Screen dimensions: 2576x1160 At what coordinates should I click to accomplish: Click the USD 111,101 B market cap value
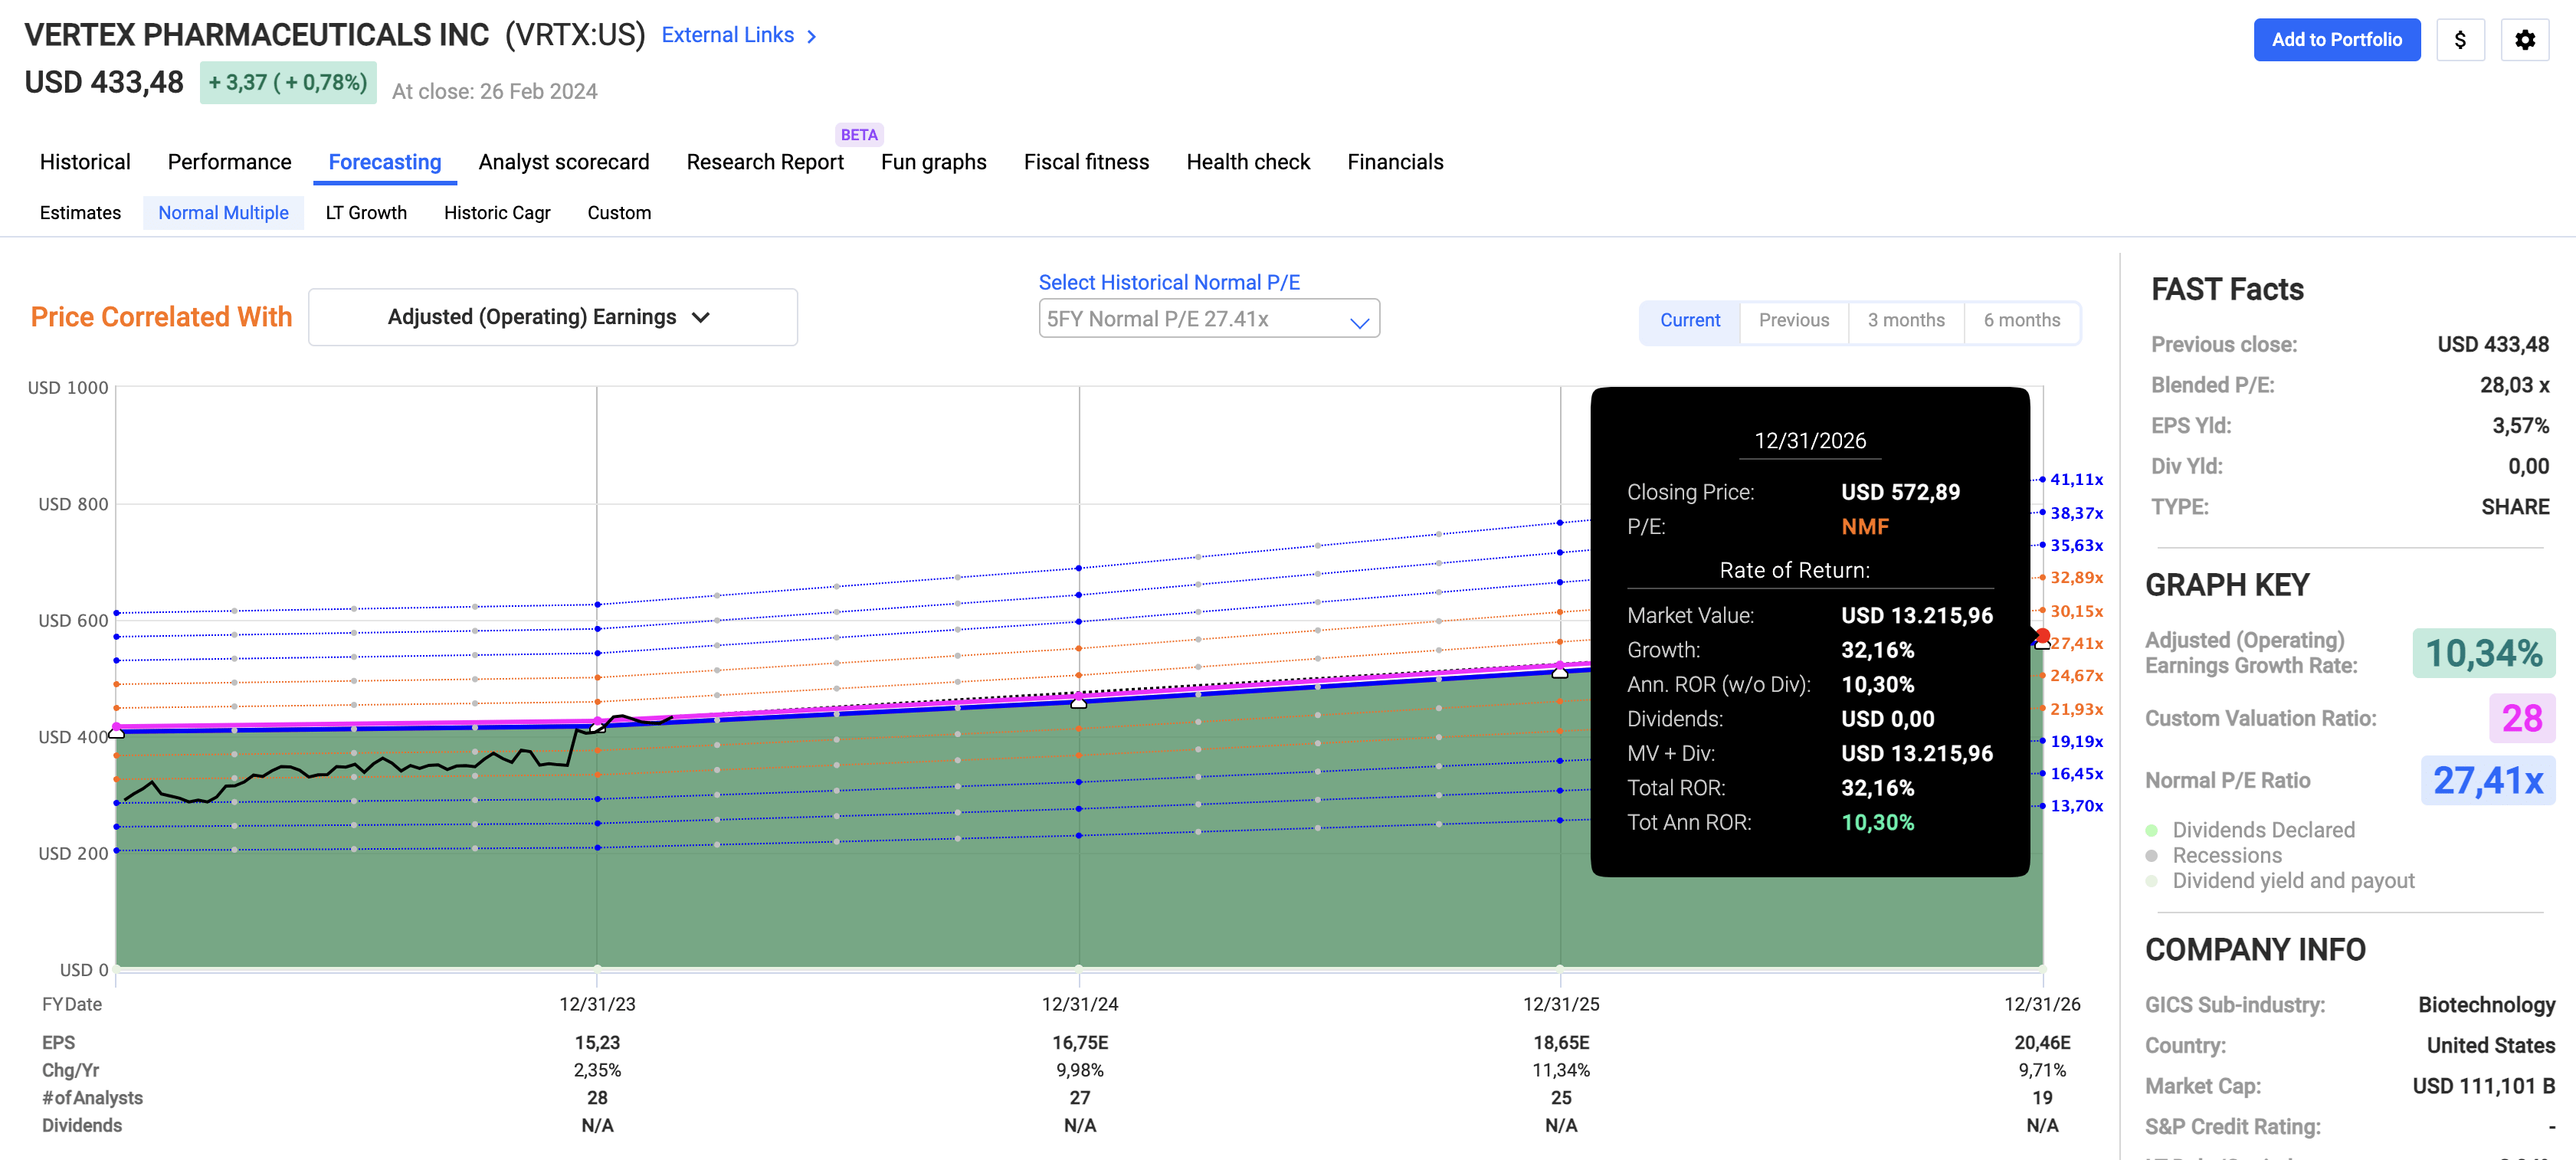pos(2483,1086)
